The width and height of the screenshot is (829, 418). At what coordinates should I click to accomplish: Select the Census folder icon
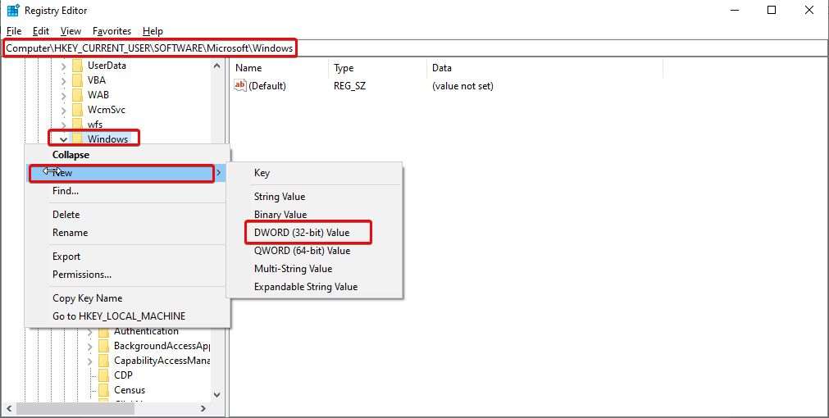coord(104,390)
